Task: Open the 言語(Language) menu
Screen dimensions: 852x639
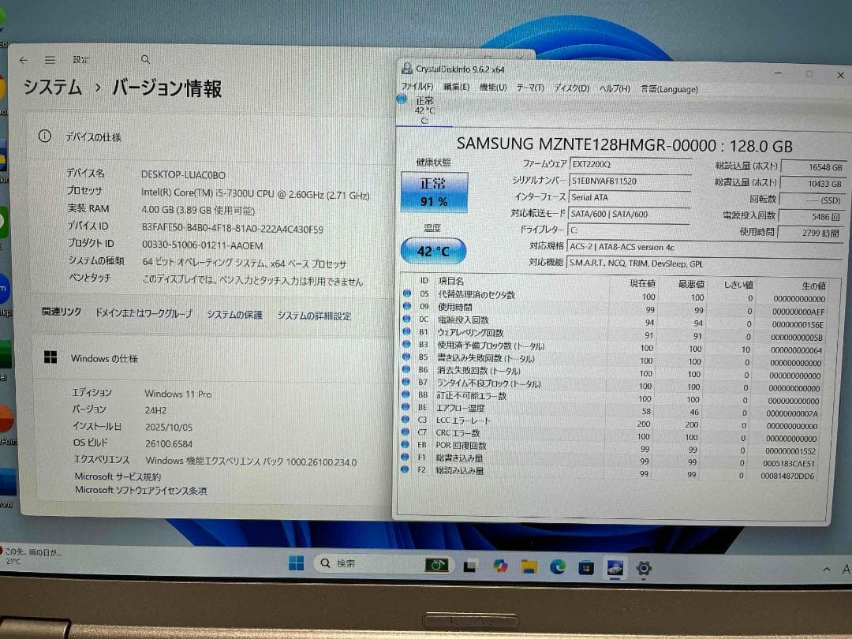Action: (669, 89)
